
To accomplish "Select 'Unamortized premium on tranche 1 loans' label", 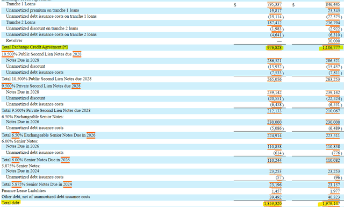I will tap(42, 10).
